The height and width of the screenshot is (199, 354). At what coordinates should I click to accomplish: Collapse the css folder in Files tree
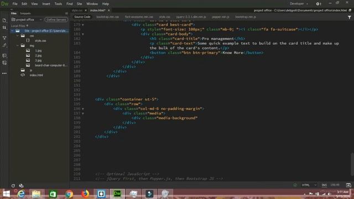coord(17,35)
